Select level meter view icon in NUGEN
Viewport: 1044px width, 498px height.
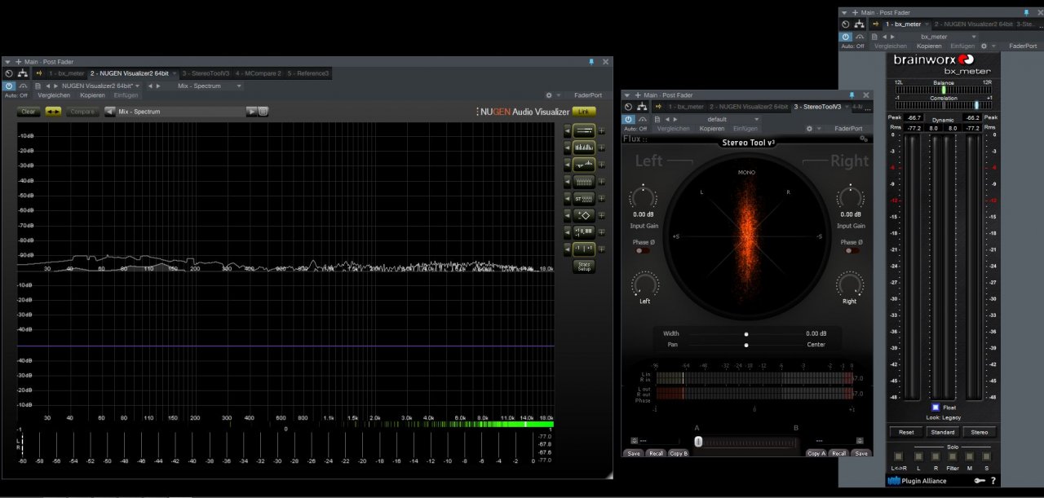tap(584, 232)
